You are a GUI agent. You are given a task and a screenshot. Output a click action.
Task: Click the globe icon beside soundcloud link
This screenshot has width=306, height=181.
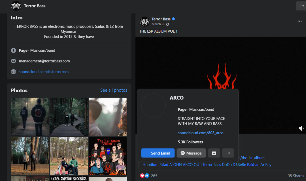pyautogui.click(x=14, y=72)
